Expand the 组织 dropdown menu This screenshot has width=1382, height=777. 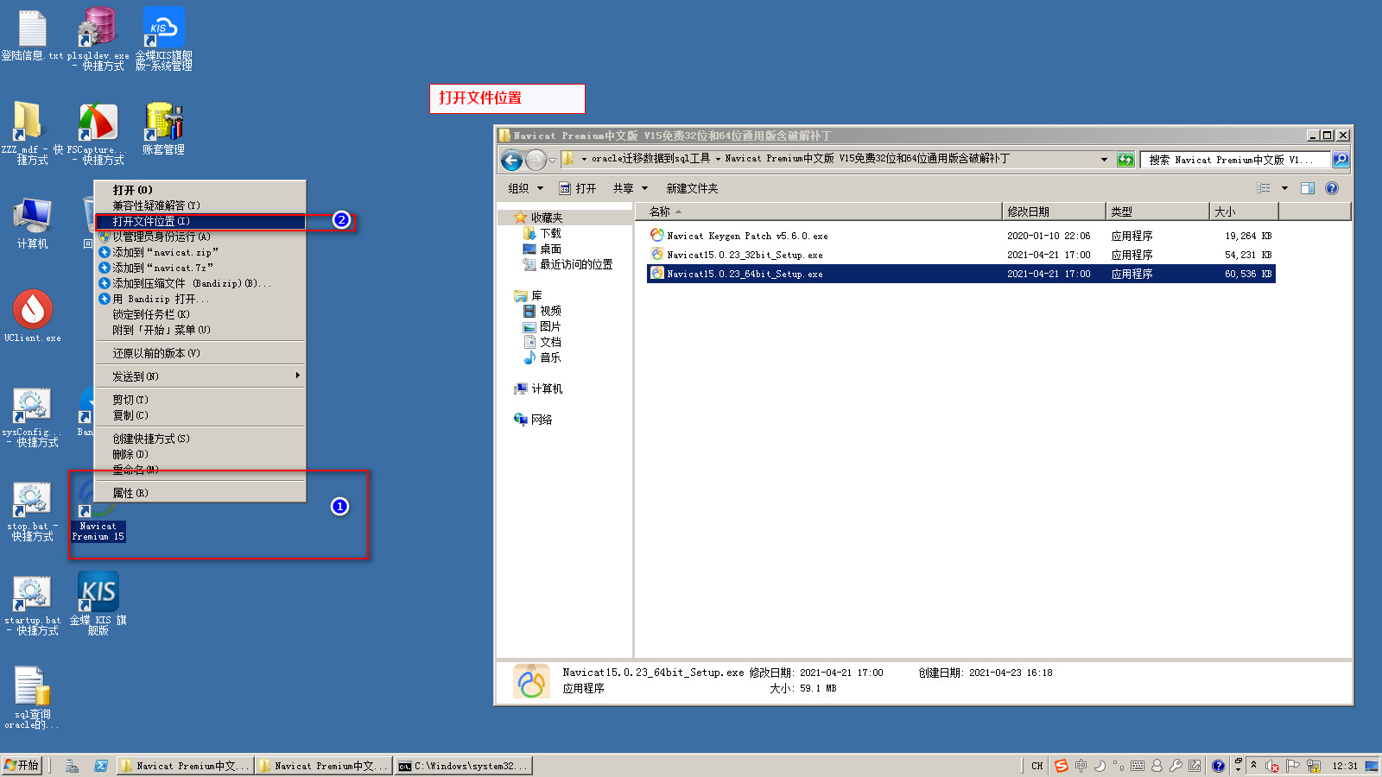click(525, 188)
